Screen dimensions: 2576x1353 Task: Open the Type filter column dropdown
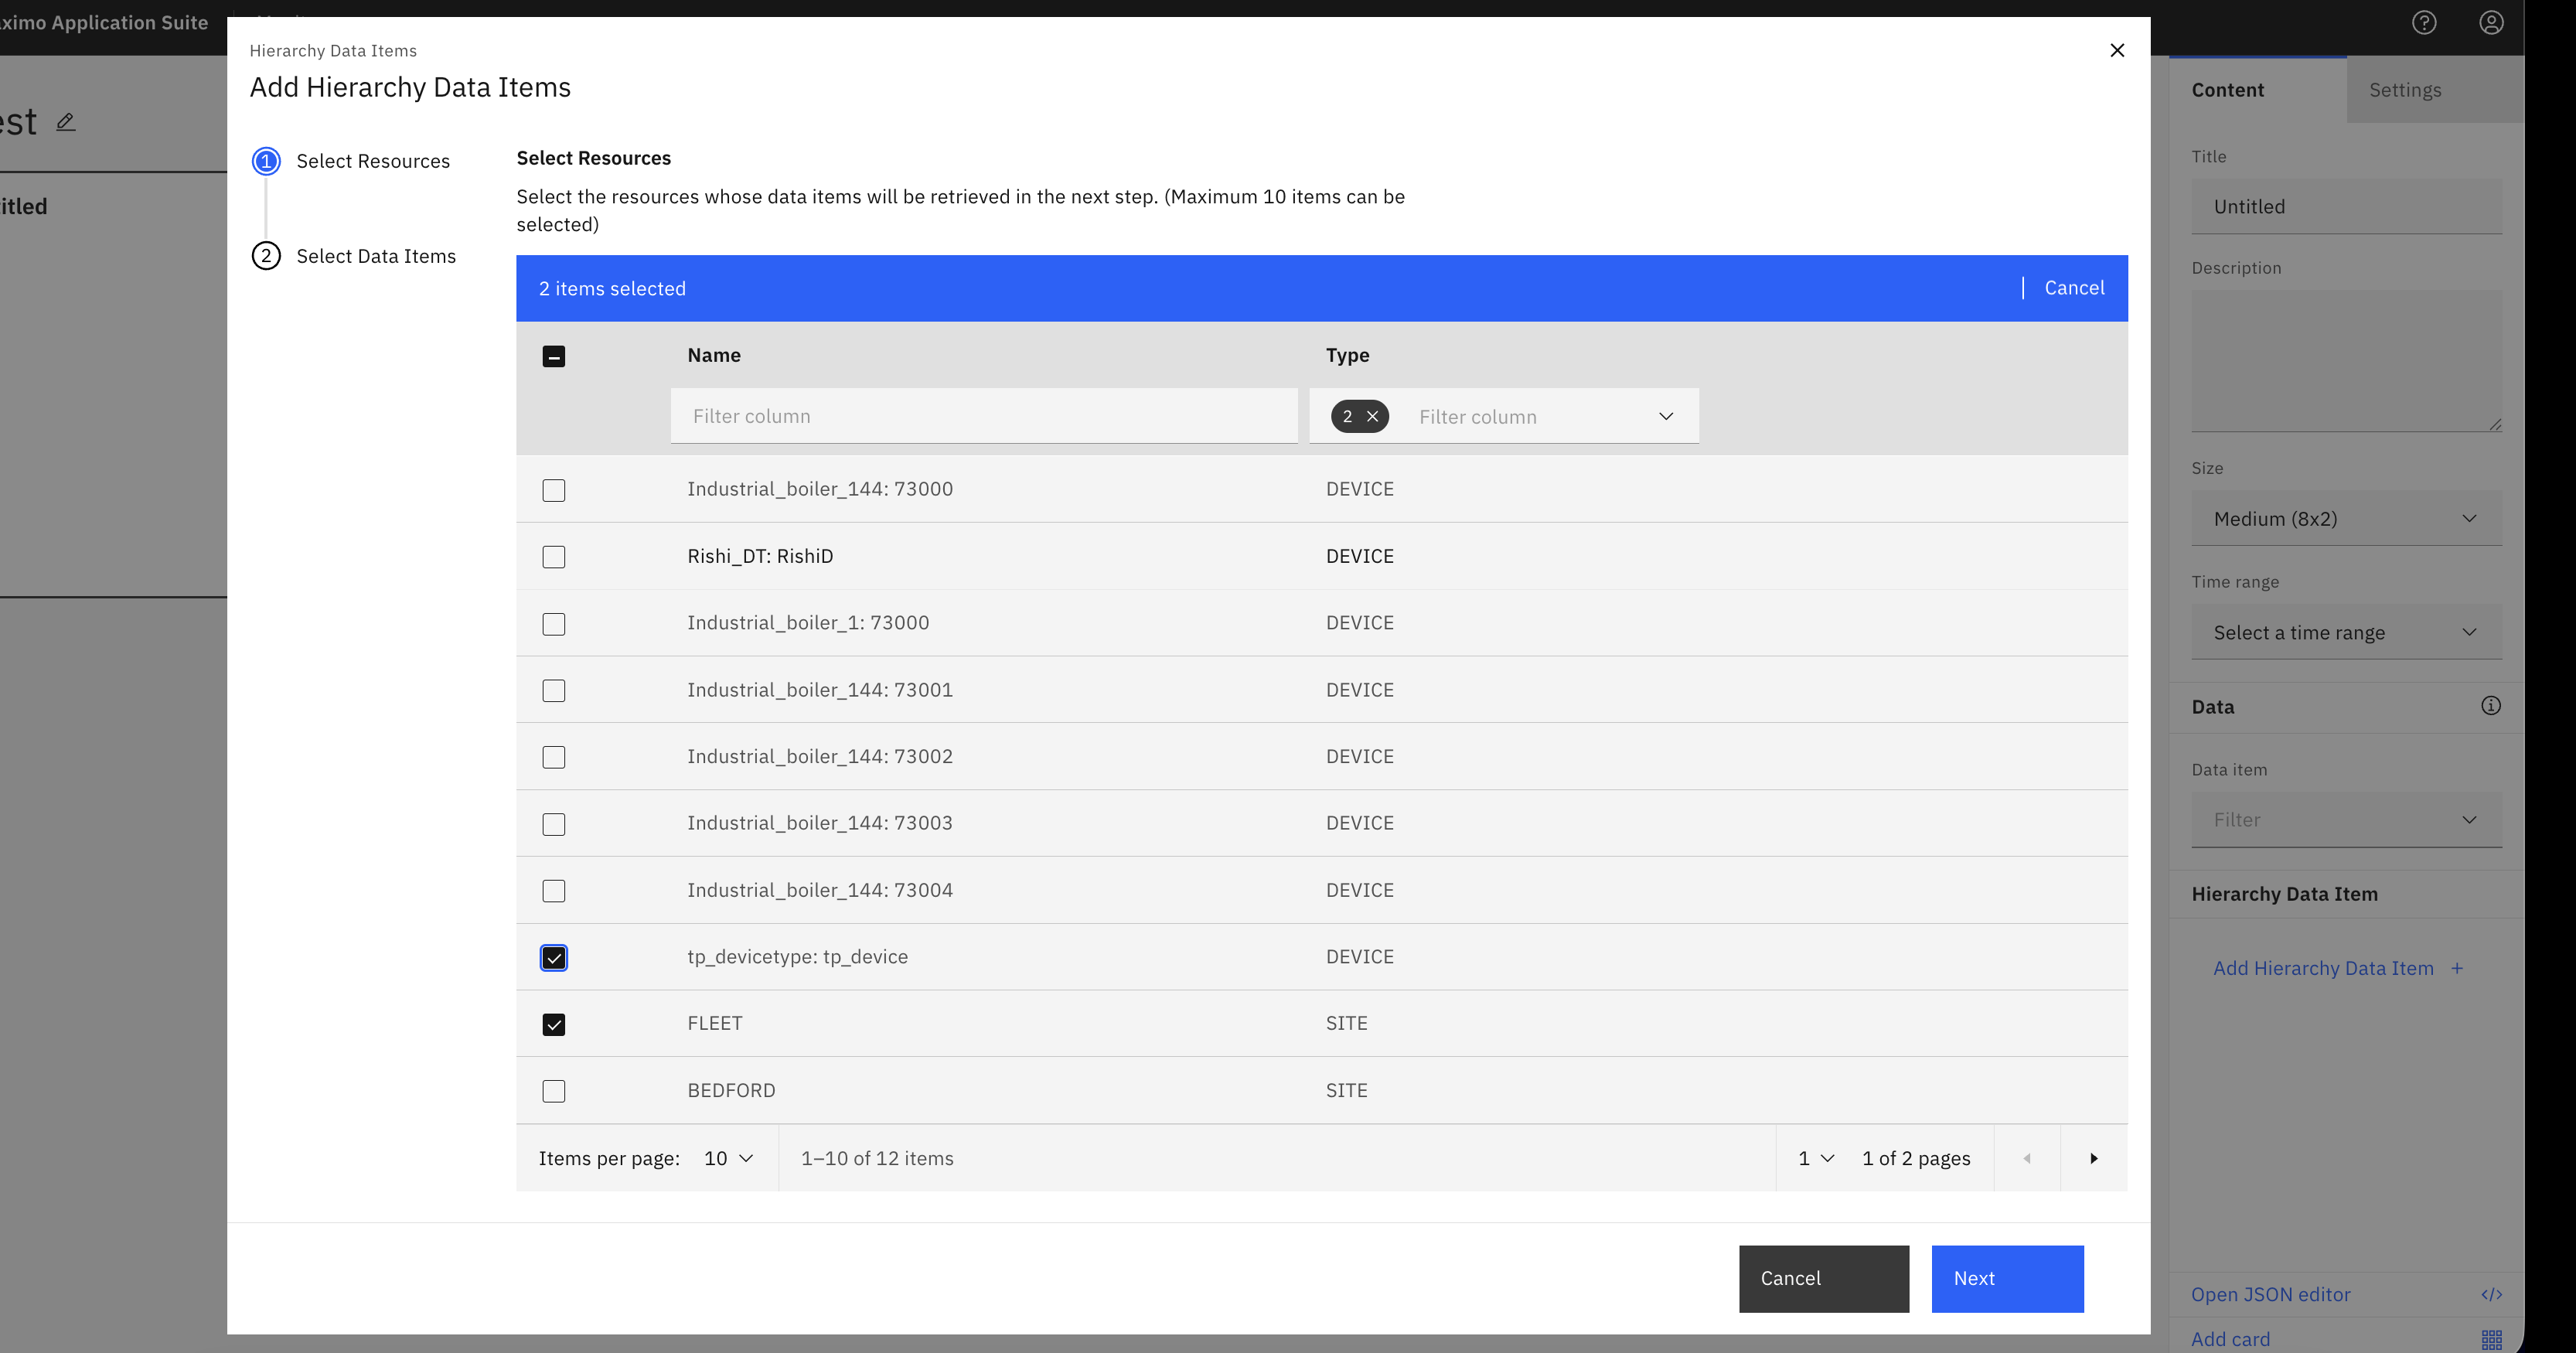(x=1665, y=416)
